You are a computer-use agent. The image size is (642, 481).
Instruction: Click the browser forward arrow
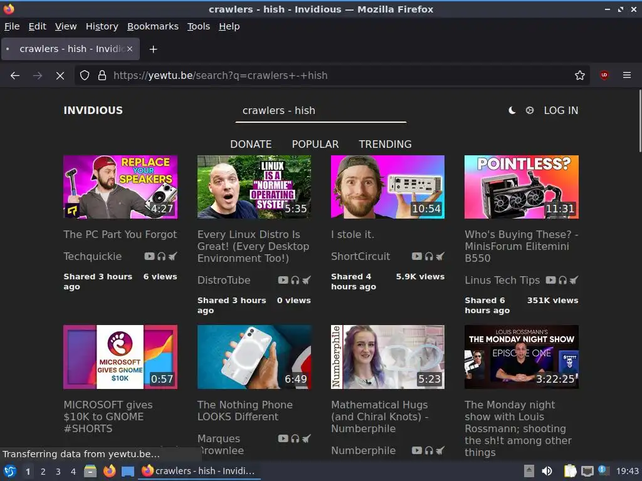coord(38,75)
